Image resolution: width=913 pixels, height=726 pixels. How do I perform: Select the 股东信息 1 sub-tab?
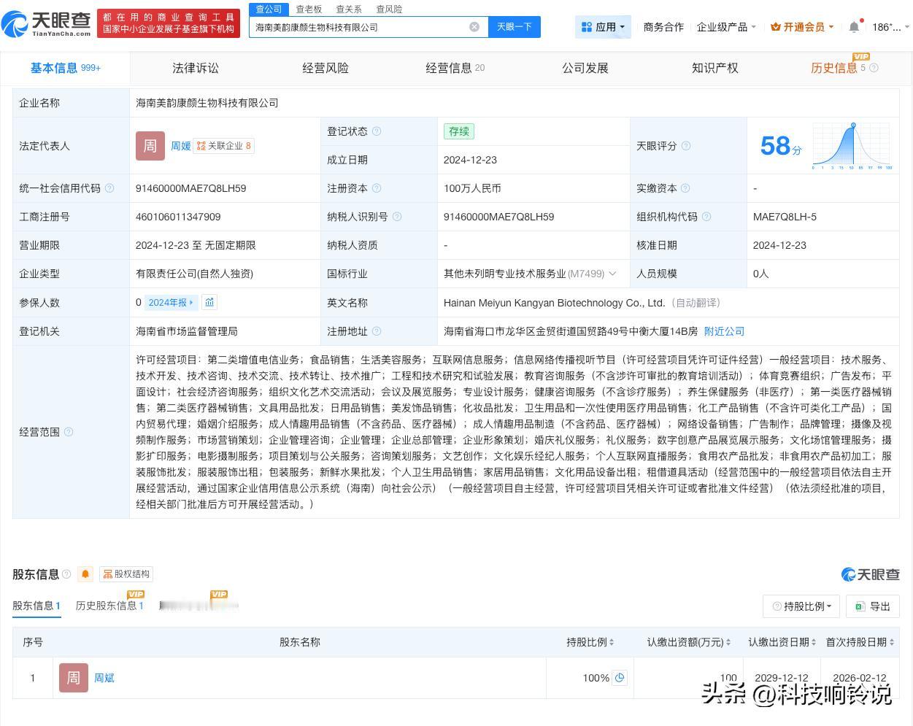(36, 606)
